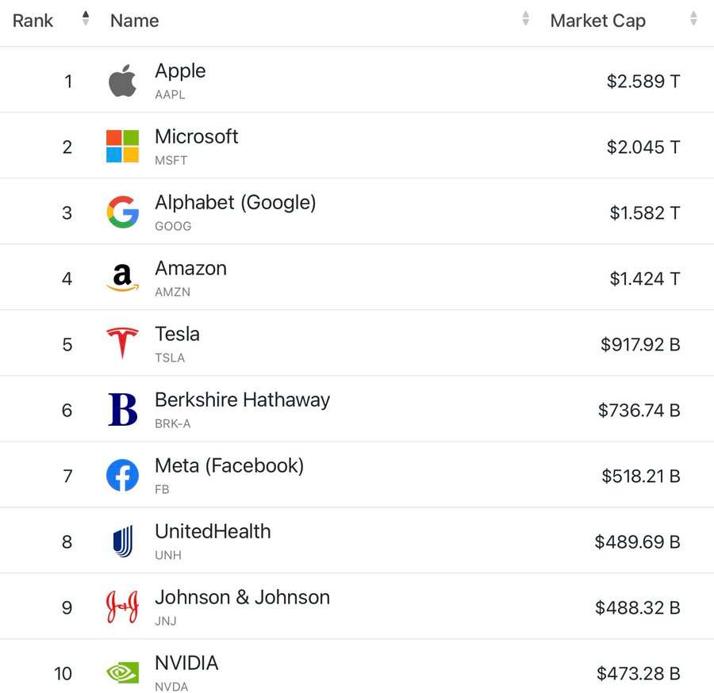Image resolution: width=714 pixels, height=693 pixels.
Task: Select the MSFT ticker symbol
Action: pos(171,161)
